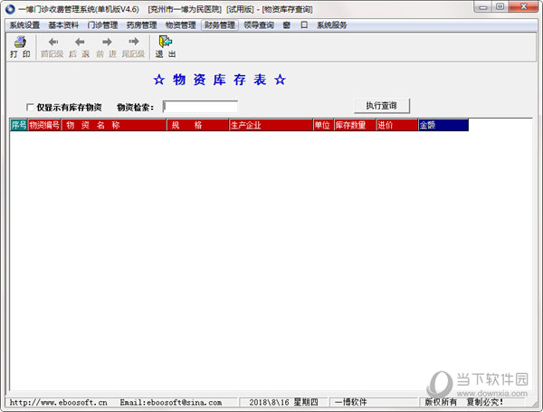
Task: Close the application window
Action: pyautogui.click(x=524, y=7)
